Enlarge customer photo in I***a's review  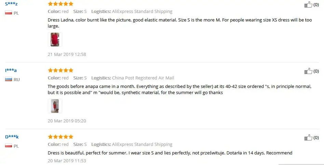point(55,106)
